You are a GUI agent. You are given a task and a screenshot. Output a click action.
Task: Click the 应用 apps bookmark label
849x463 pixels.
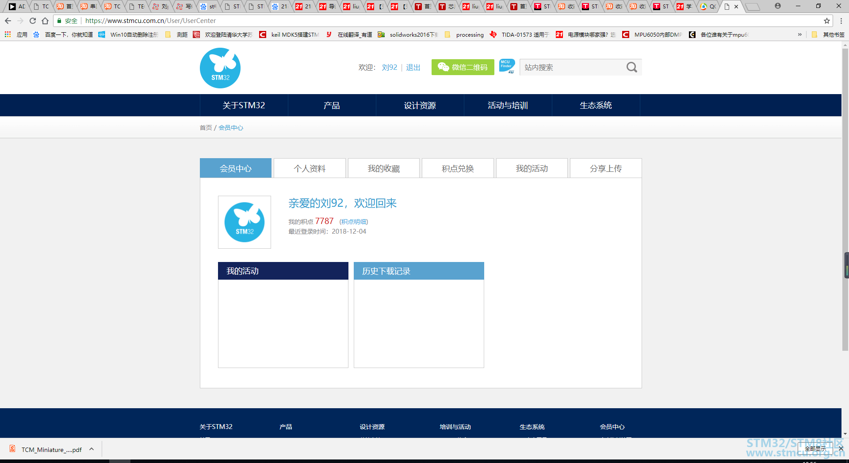tap(22, 34)
